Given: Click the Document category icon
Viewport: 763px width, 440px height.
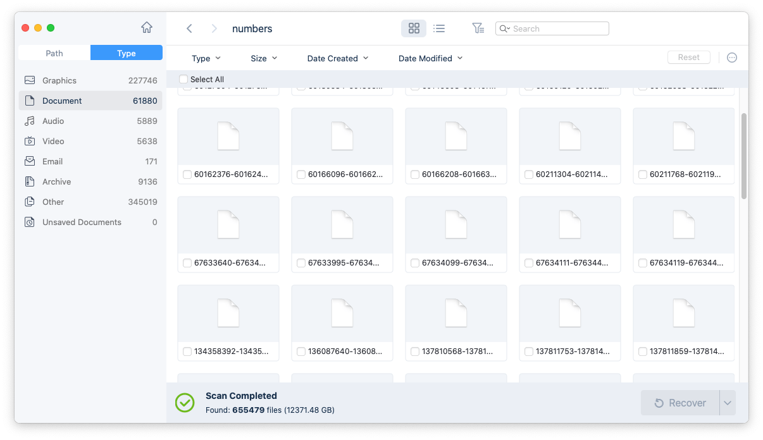Looking at the screenshot, I should point(30,101).
